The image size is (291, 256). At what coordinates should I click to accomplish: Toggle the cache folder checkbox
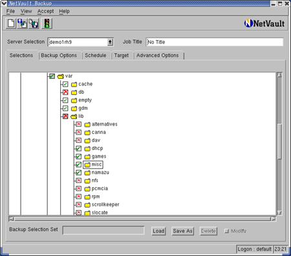pyautogui.click(x=65, y=84)
